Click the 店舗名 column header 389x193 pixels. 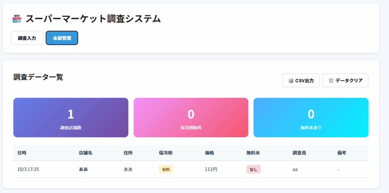click(x=85, y=153)
